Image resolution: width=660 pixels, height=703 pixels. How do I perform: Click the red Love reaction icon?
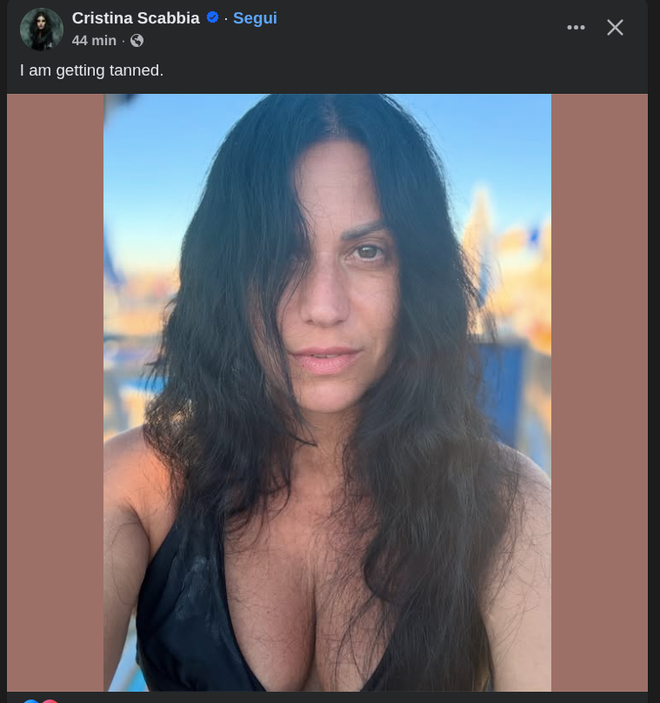(50, 700)
